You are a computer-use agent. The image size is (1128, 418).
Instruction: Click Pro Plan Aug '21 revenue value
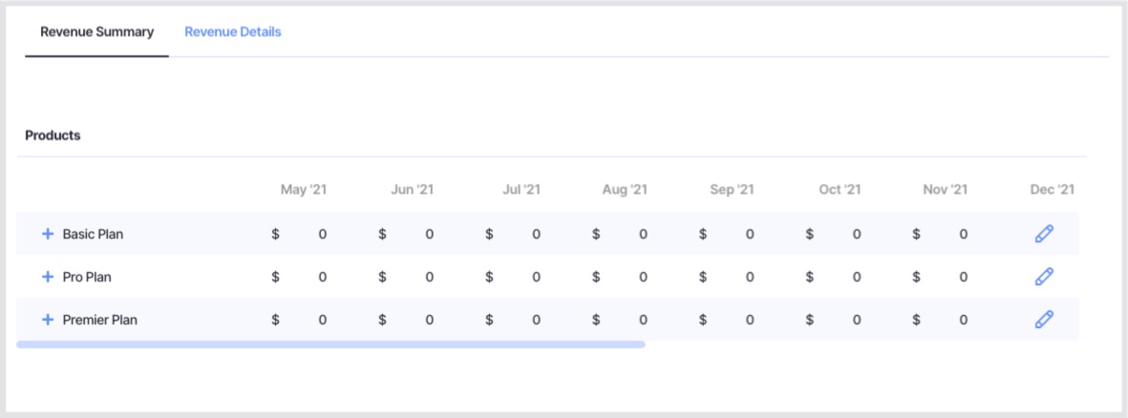tap(643, 277)
